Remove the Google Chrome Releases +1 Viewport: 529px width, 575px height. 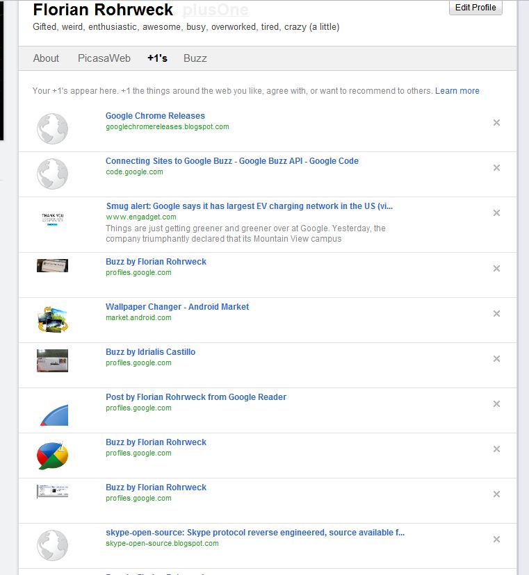[496, 122]
